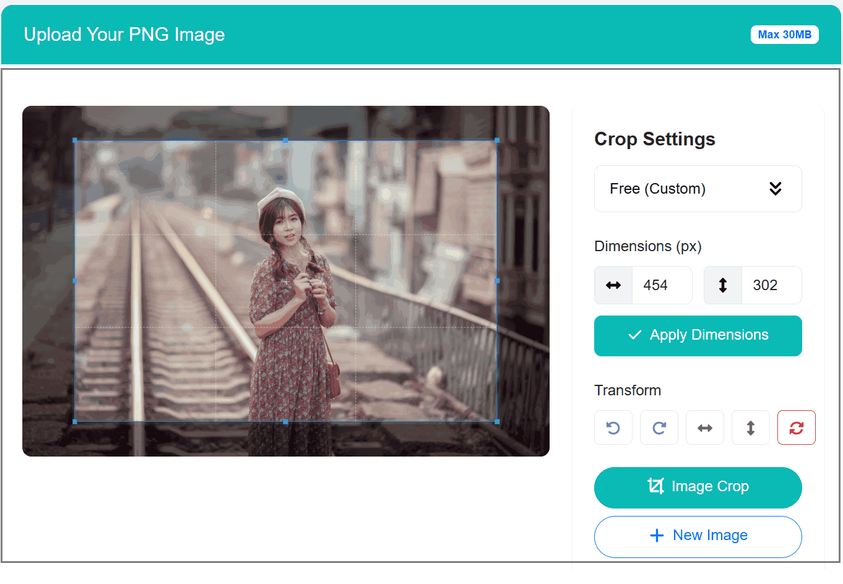Click the height arrows icon beside 302

pyautogui.click(x=723, y=285)
